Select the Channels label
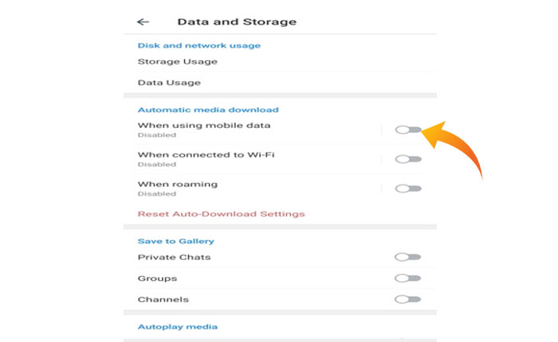 [163, 299]
